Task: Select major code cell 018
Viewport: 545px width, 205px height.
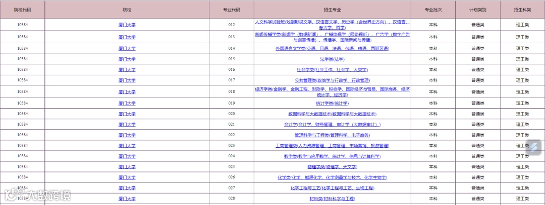Action: pos(232,92)
